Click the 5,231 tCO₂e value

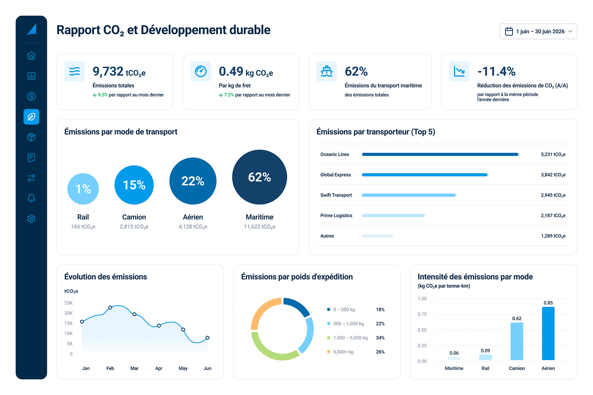pos(553,155)
